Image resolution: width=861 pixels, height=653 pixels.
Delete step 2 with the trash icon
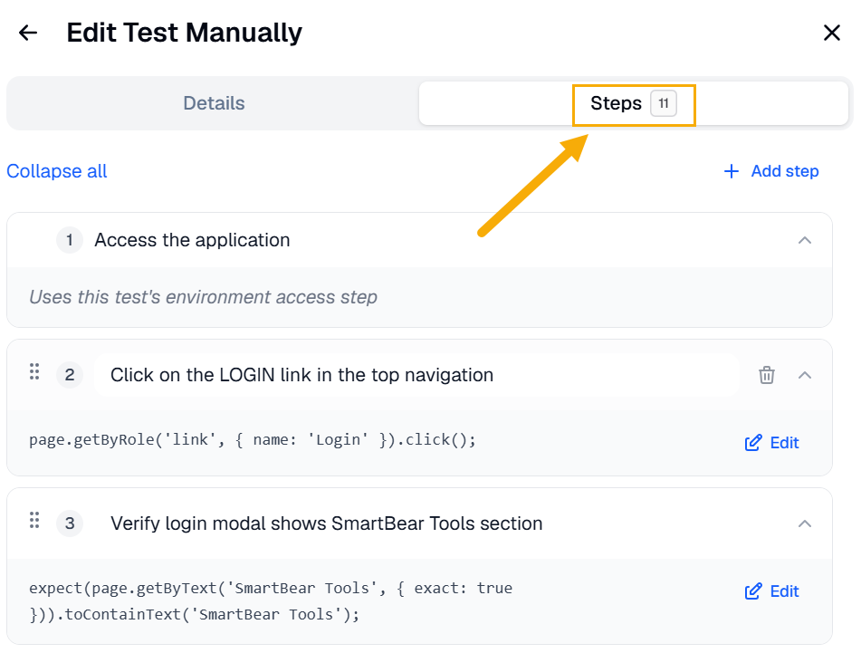767,375
